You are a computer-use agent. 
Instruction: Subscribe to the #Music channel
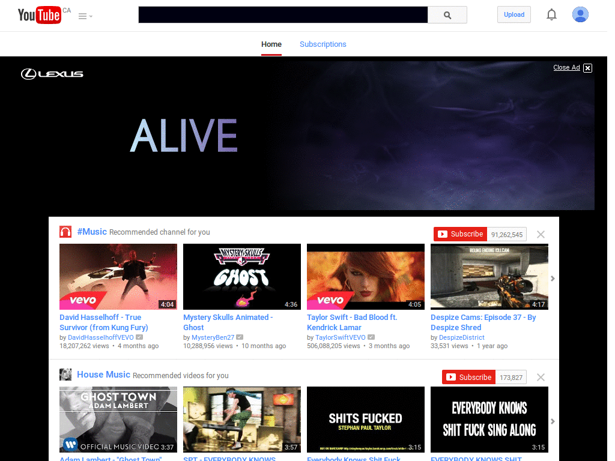460,234
